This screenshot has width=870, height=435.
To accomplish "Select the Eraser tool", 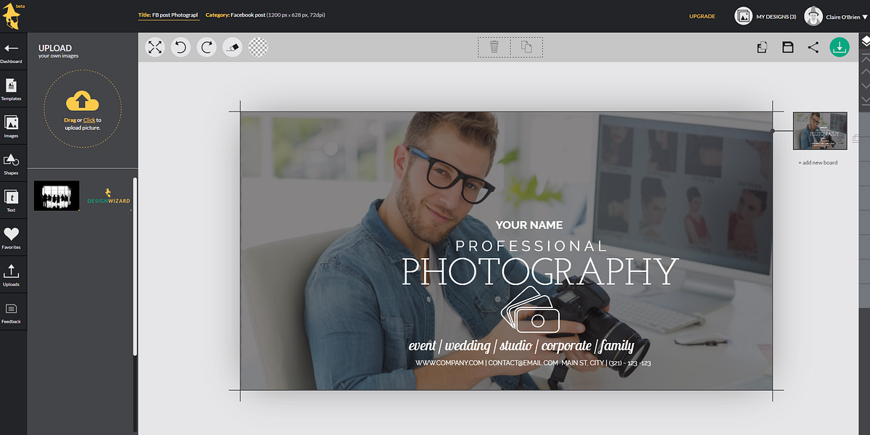I will pos(232,46).
